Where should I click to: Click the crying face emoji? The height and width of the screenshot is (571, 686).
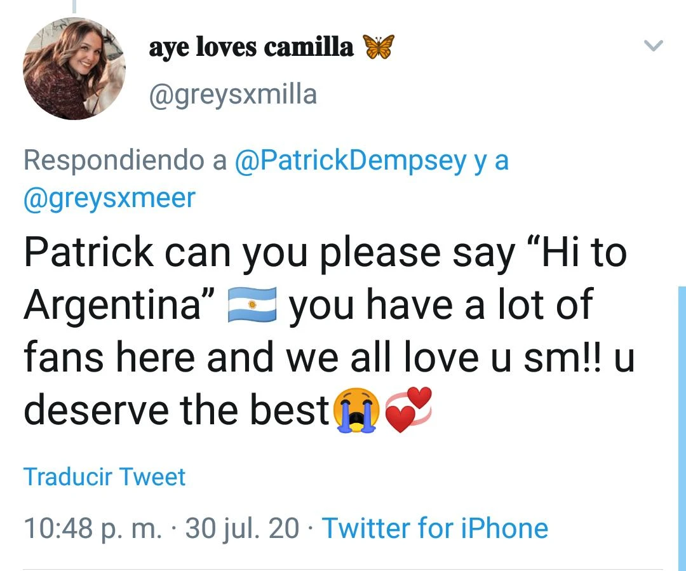[x=356, y=410]
